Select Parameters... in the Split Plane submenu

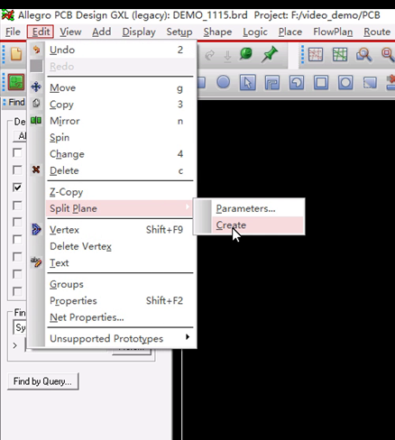[x=245, y=208]
